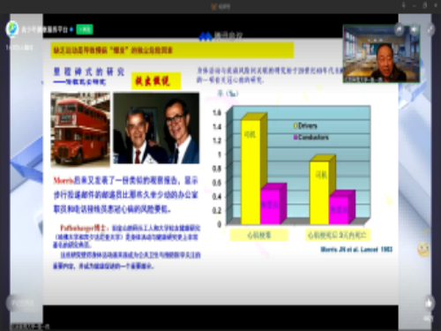441x331 pixels.
Task: Click the blue verified badge
Action: click(71, 29)
